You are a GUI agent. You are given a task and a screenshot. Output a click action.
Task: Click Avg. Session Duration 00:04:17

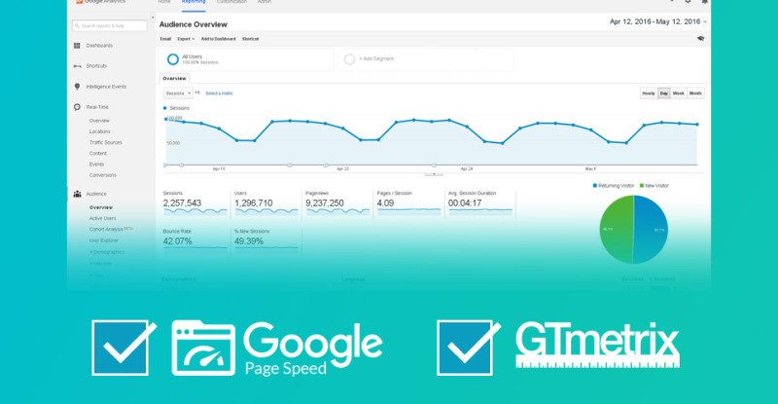tap(480, 203)
